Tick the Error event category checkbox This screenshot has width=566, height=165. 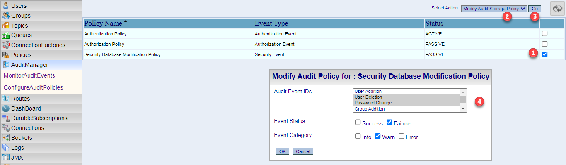(x=401, y=136)
